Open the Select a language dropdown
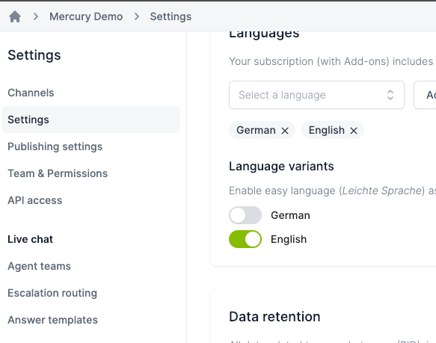This screenshot has width=436, height=343. coord(316,95)
